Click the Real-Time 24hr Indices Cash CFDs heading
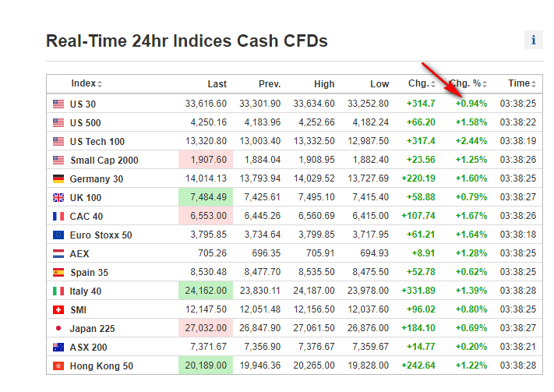The height and width of the screenshot is (392, 554). 187,41
